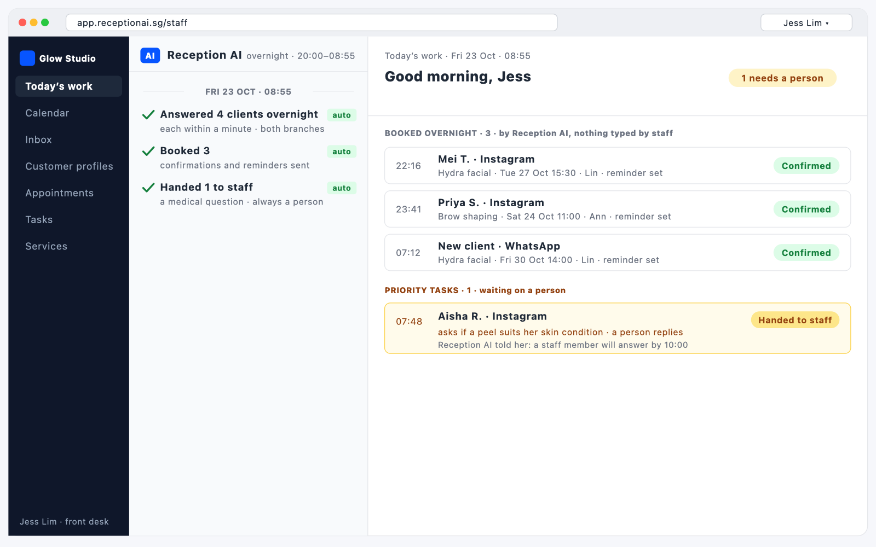
Task: Click 'a medical question · always a person' text
Action: [x=241, y=202]
